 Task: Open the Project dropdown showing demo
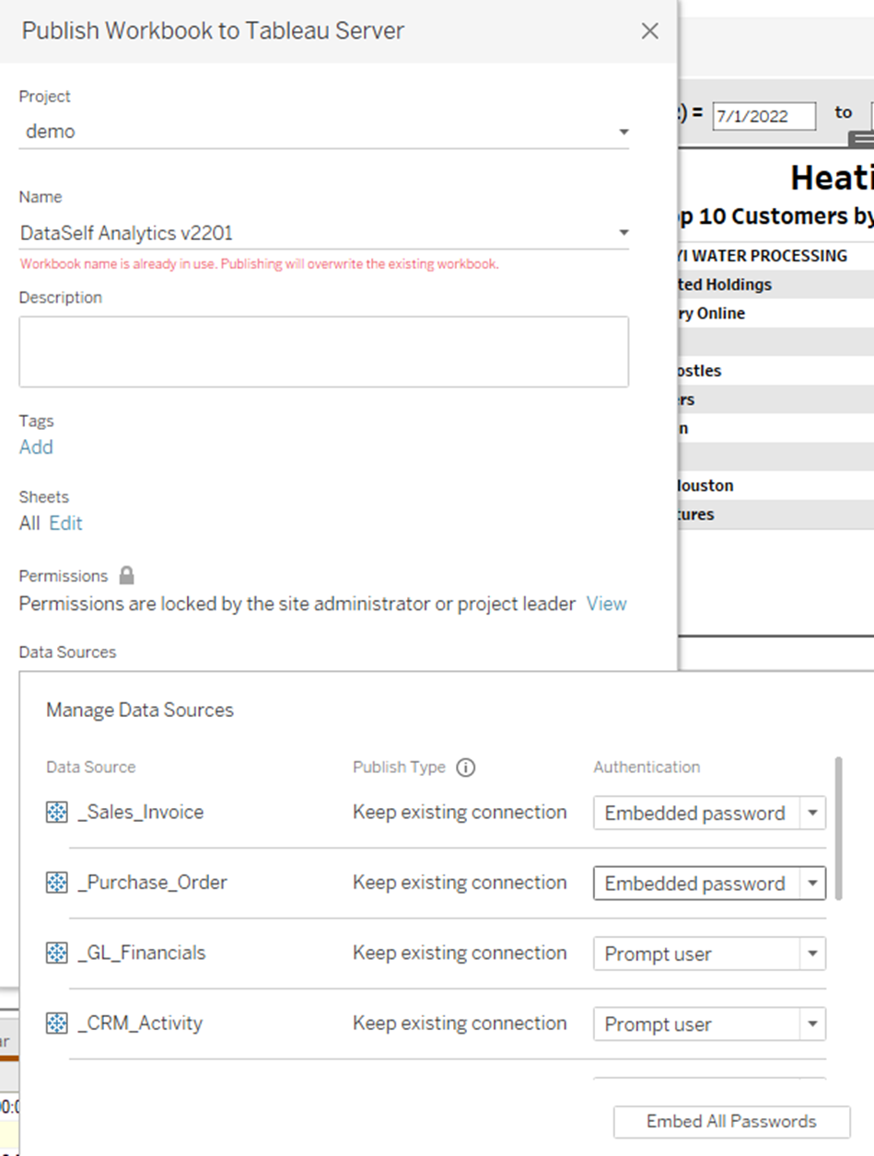coord(624,131)
